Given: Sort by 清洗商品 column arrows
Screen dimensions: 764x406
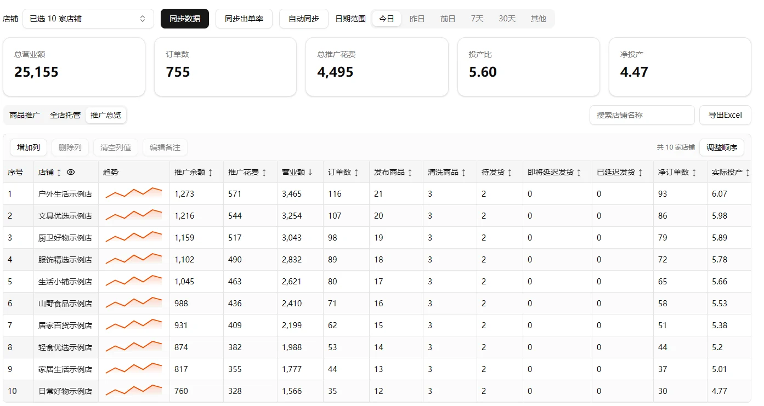Looking at the screenshot, I should pyautogui.click(x=463, y=172).
